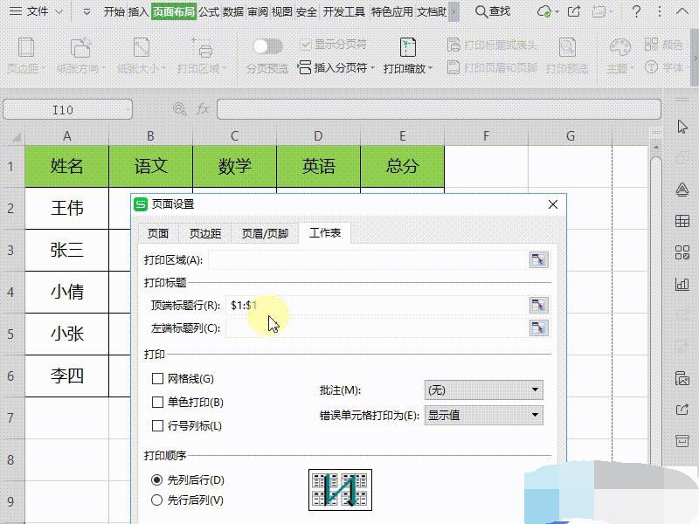This screenshot has height=524, width=699.
Task: Click range picker icon for 打印区域
Action: point(538,259)
